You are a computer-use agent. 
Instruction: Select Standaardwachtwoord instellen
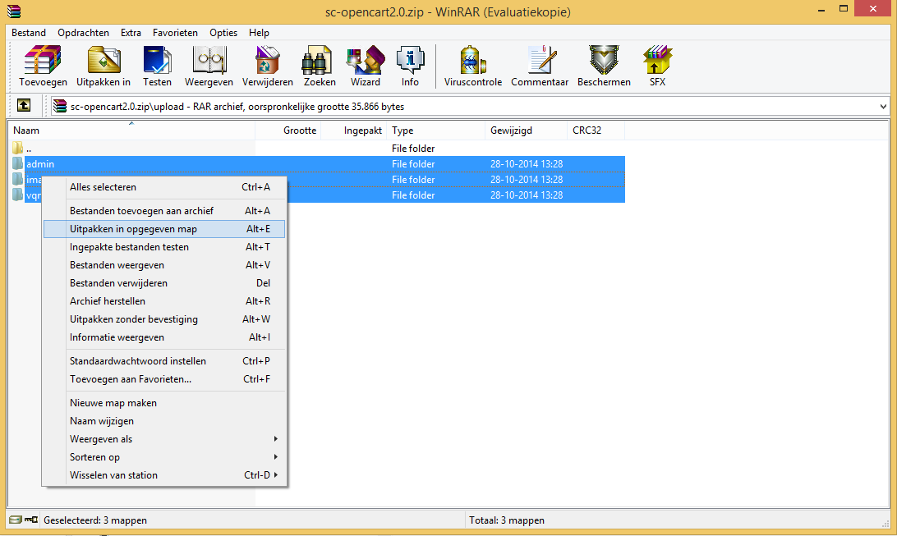[164, 361]
